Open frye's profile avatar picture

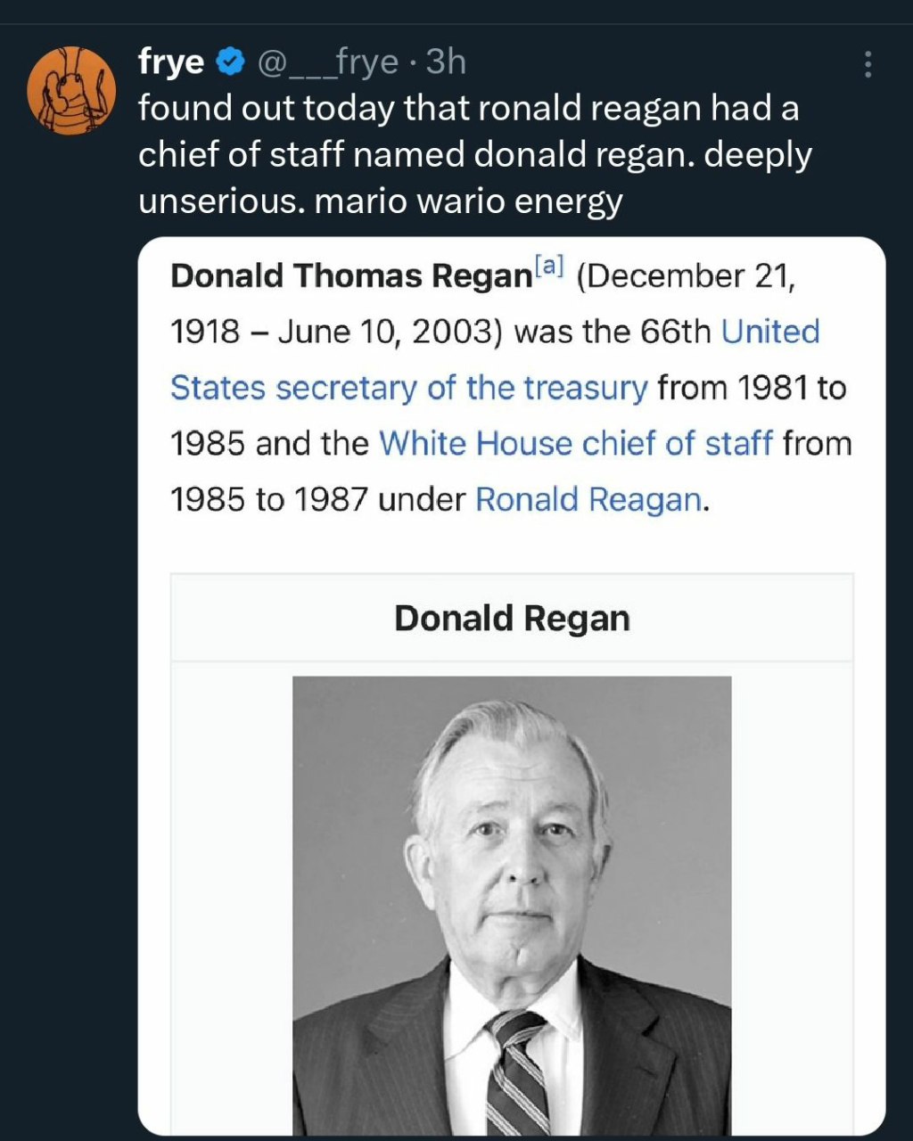(x=71, y=91)
